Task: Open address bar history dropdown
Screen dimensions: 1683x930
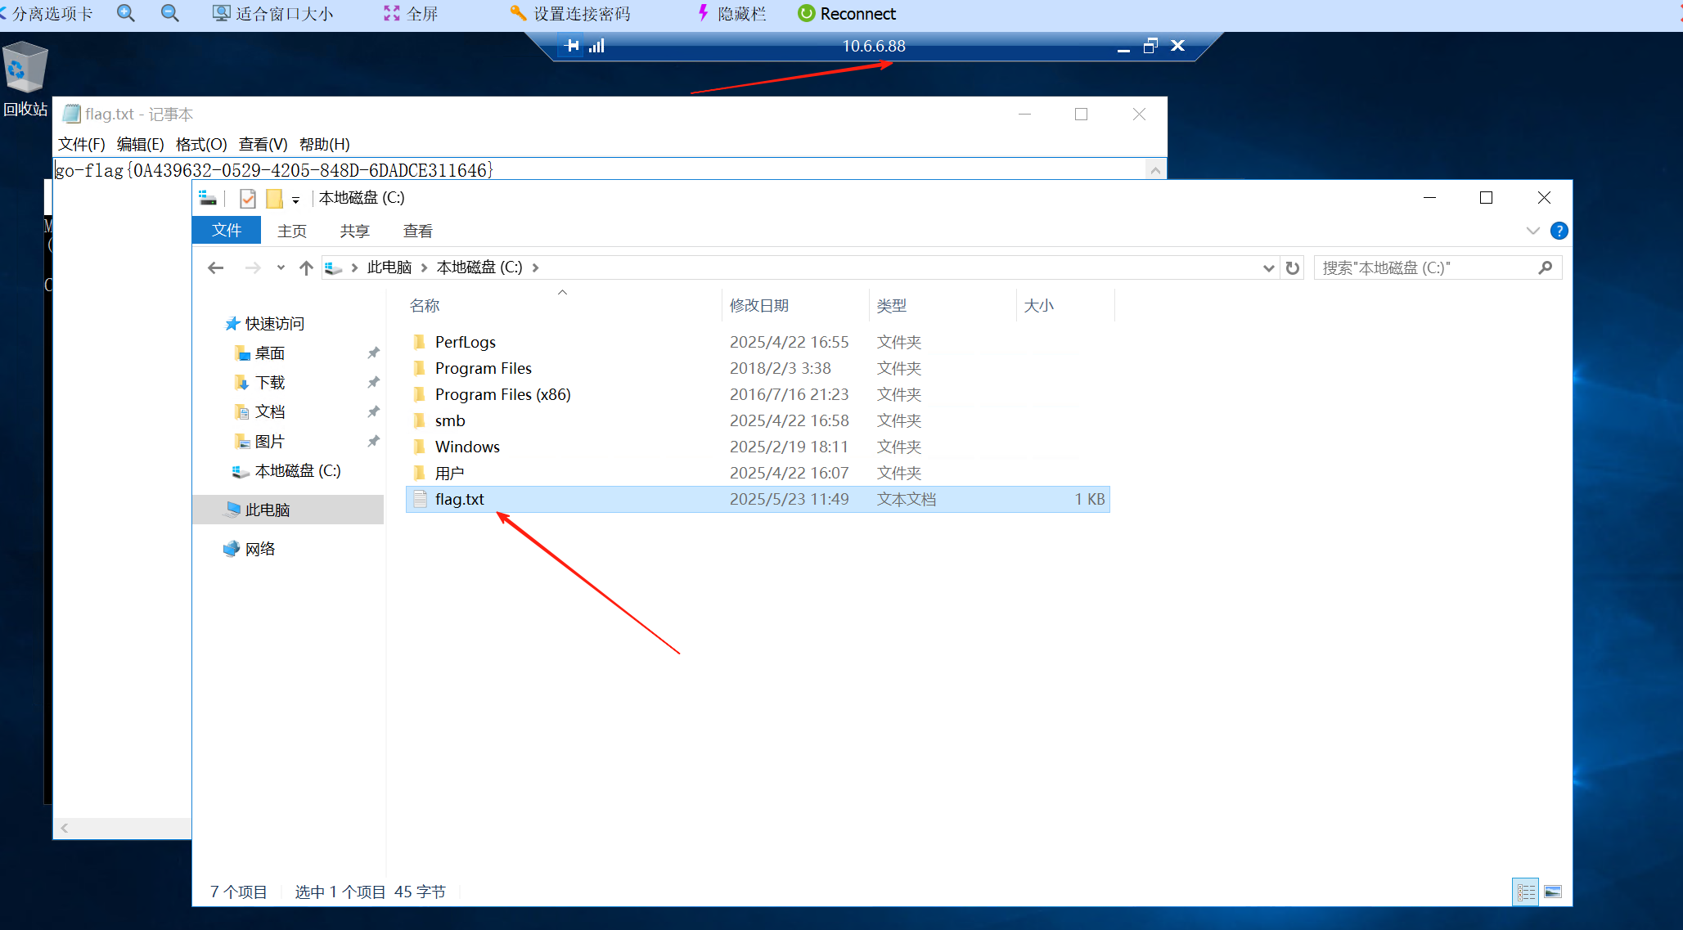Action: (x=1268, y=267)
